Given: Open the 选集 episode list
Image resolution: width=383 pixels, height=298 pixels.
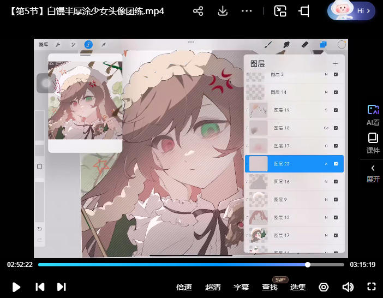Looking at the screenshot, I should [x=298, y=287].
